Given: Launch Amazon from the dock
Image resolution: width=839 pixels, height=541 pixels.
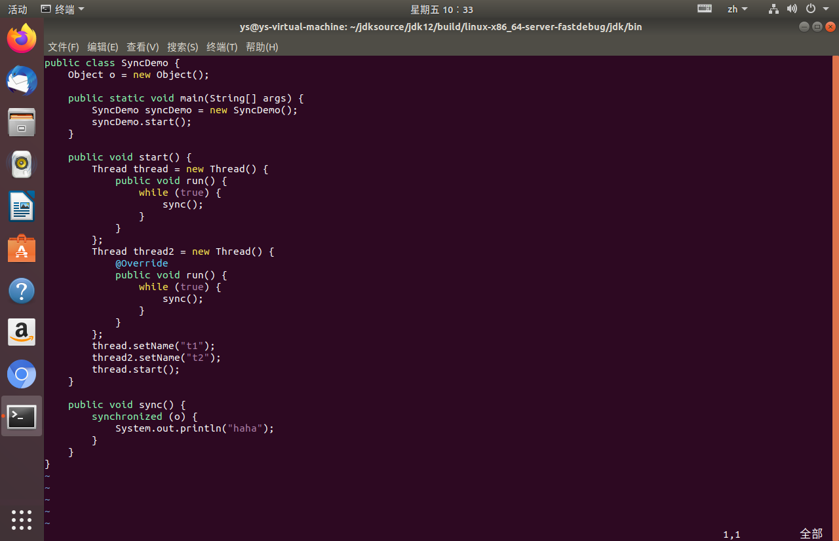Looking at the screenshot, I should [x=22, y=333].
